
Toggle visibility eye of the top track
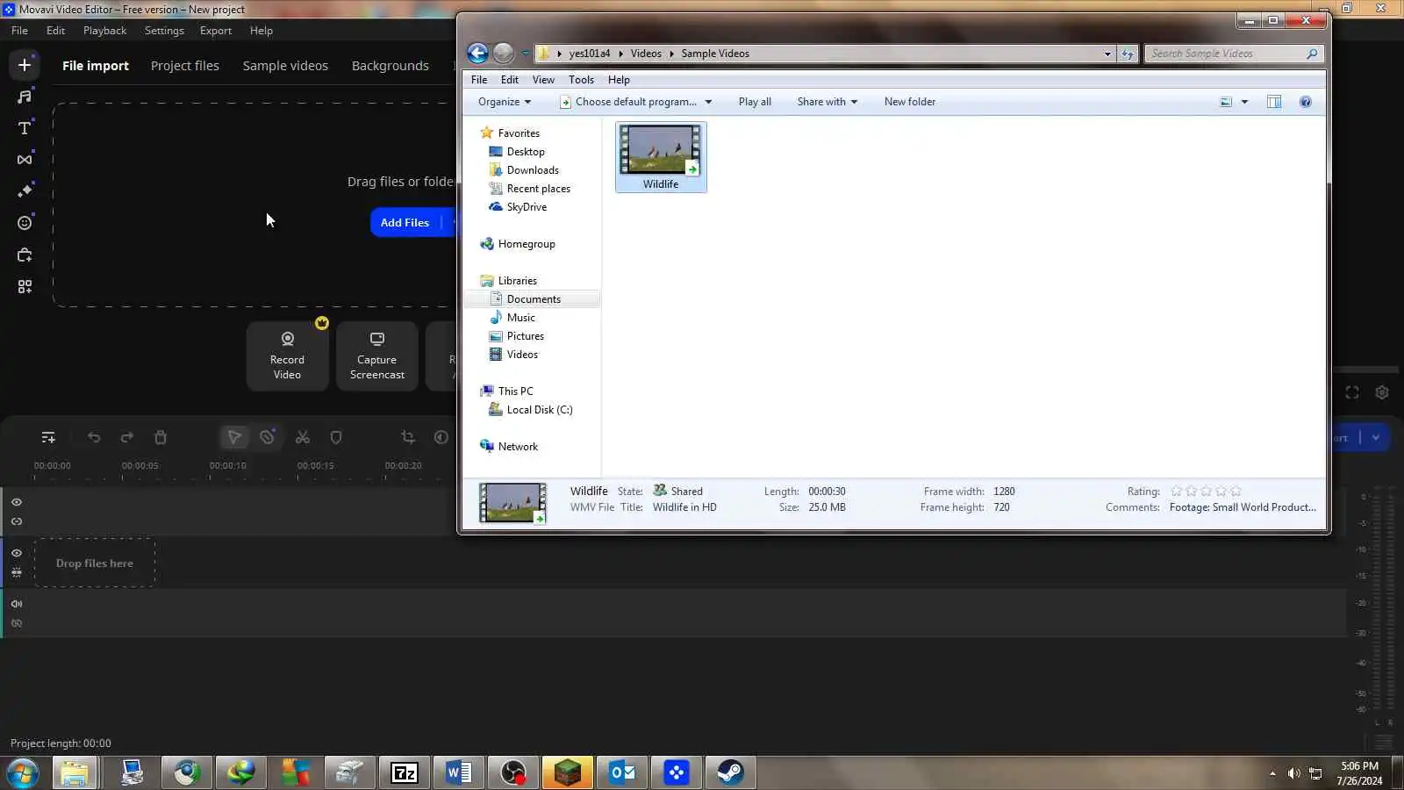(x=17, y=502)
